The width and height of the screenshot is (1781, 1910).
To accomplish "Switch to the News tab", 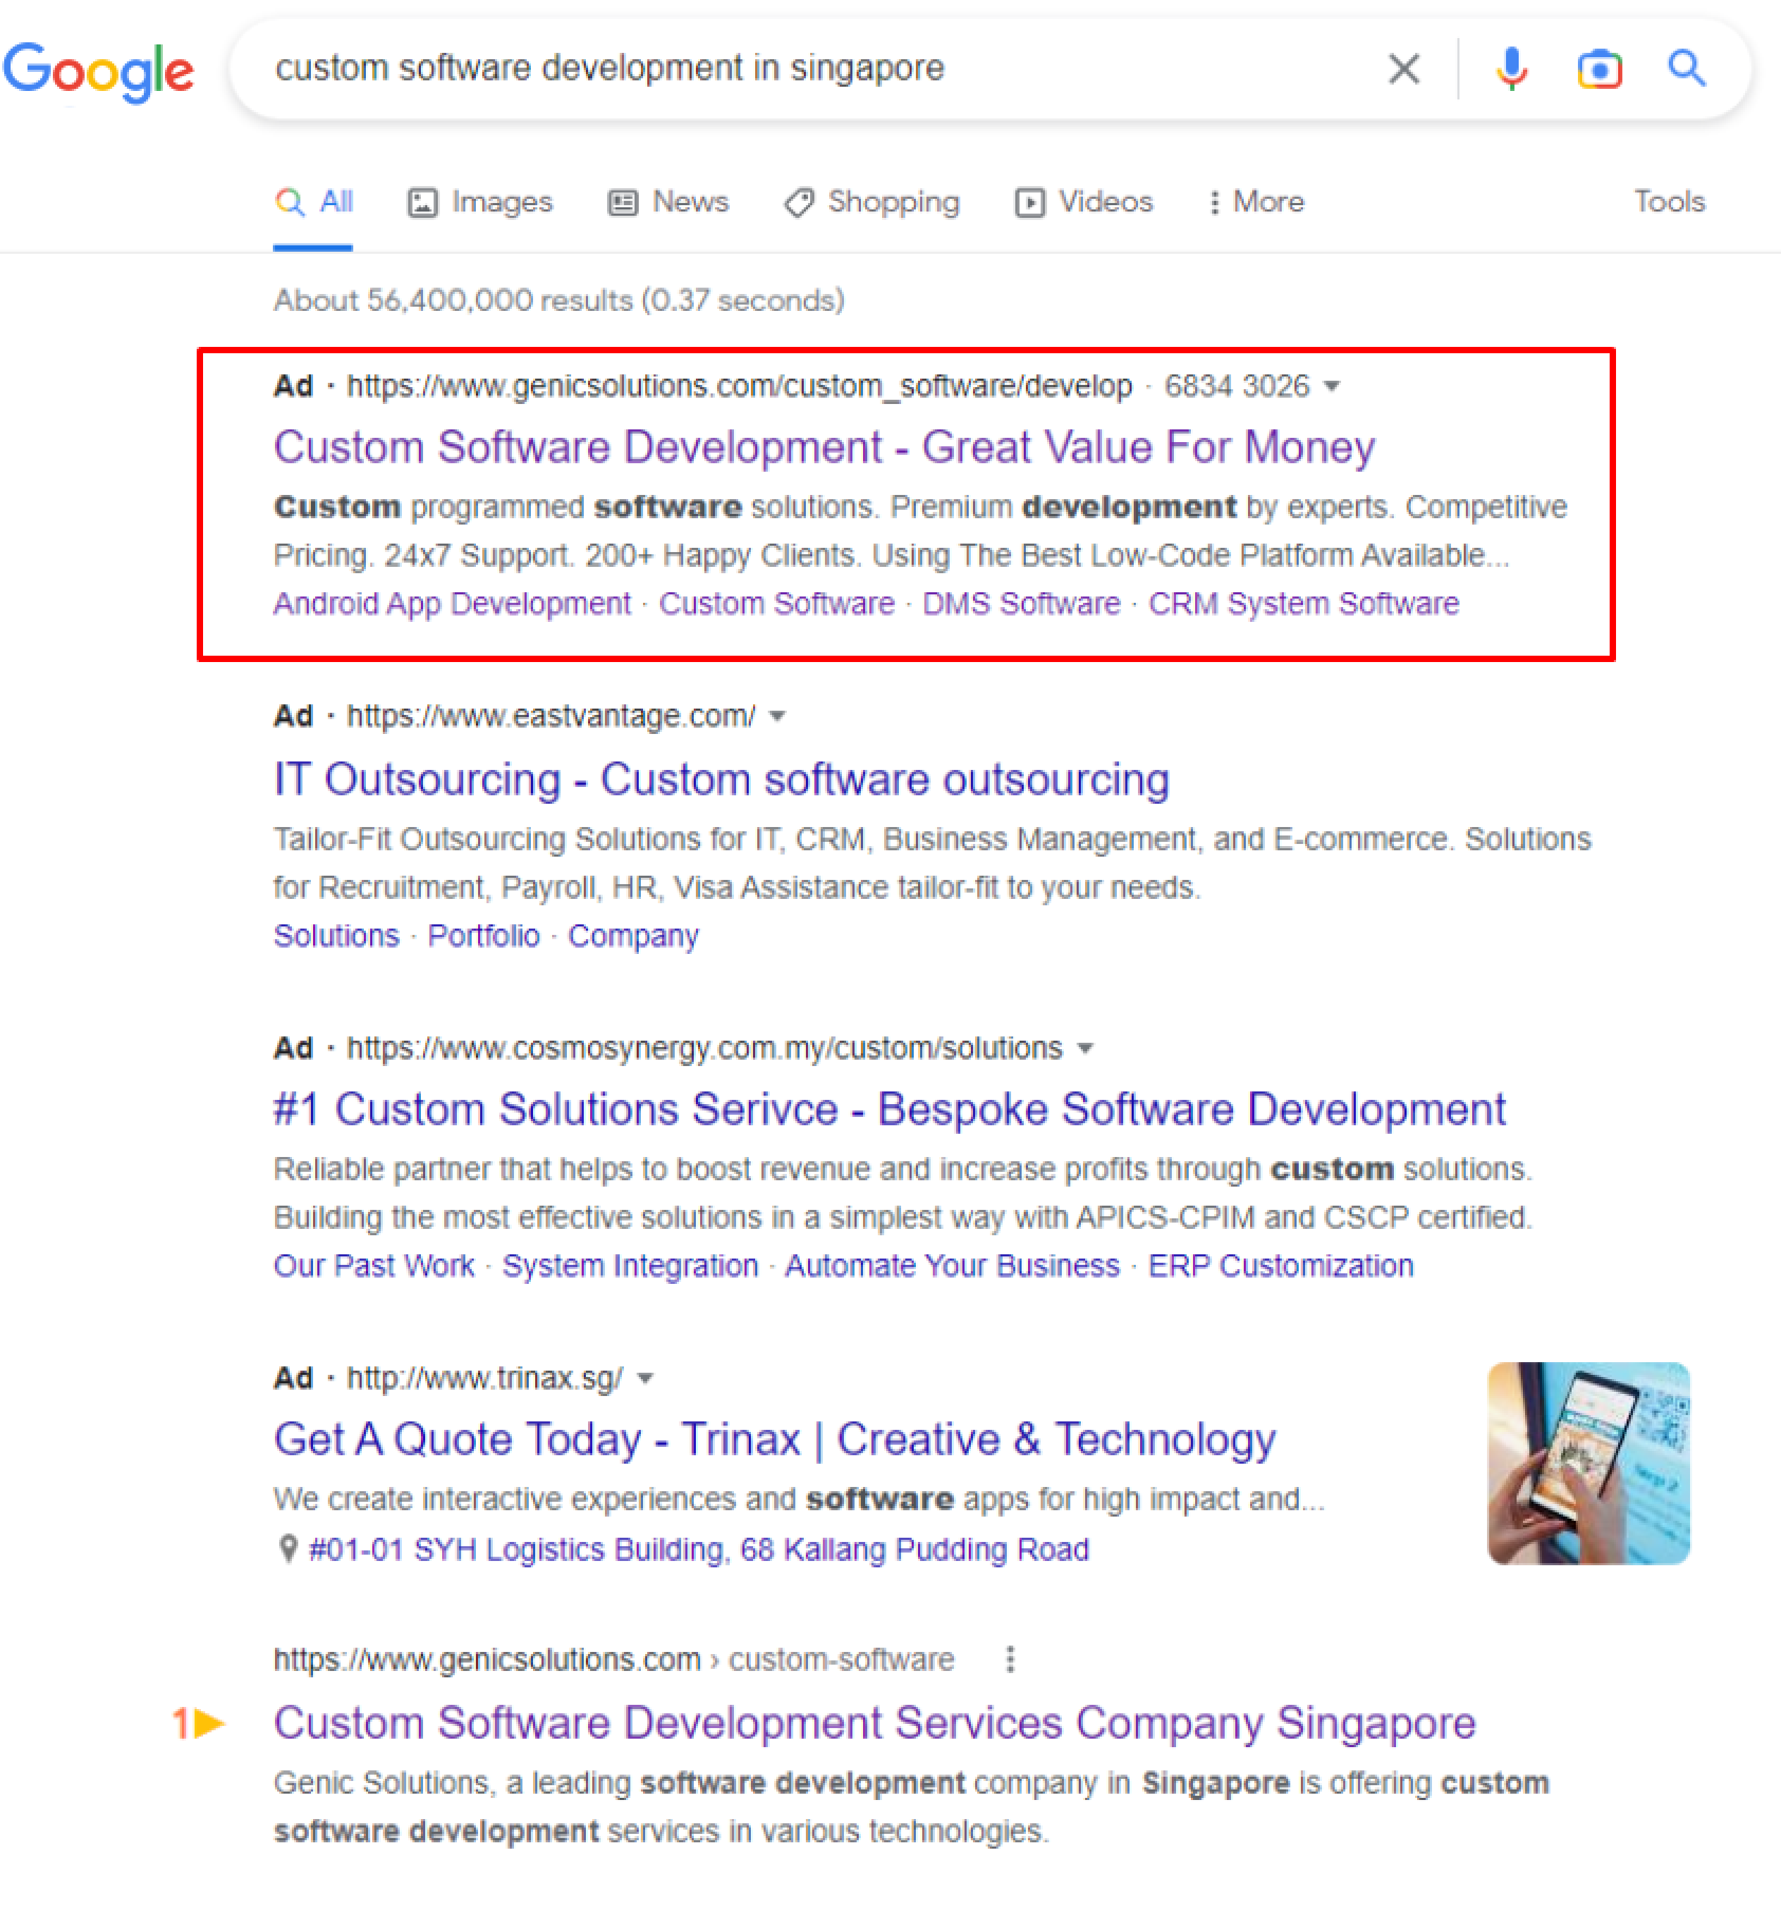I will pos(668,202).
